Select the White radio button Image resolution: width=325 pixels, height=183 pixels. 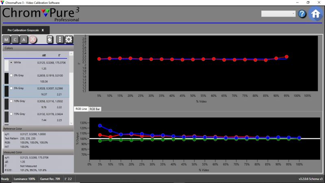pyautogui.click(x=11, y=62)
